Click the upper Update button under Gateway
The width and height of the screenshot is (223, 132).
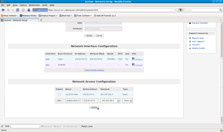(89, 36)
